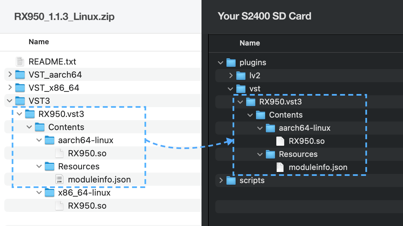This screenshot has height=226, width=403.
Task: Click the lv2 folder icon
Action: (241, 76)
